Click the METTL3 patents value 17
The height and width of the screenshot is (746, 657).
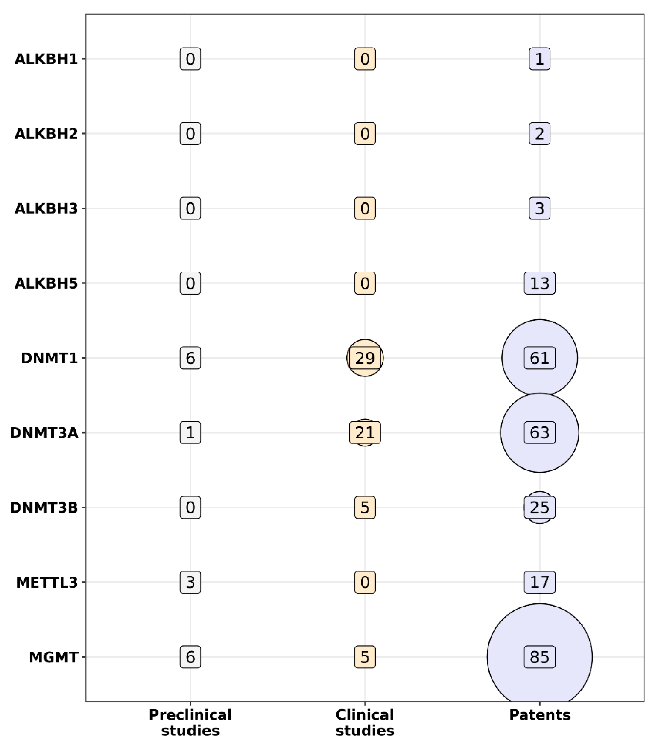click(x=539, y=582)
